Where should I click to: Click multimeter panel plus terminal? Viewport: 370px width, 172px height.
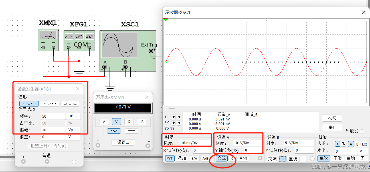tap(98, 146)
